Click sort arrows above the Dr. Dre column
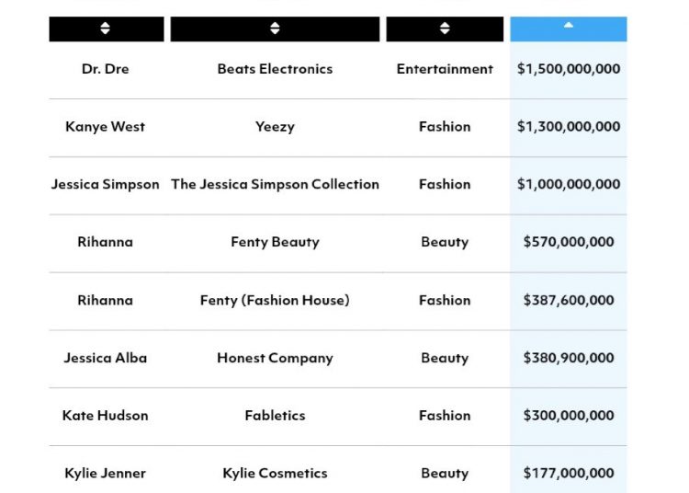Screen dimensions: 689x493 [x=106, y=29]
